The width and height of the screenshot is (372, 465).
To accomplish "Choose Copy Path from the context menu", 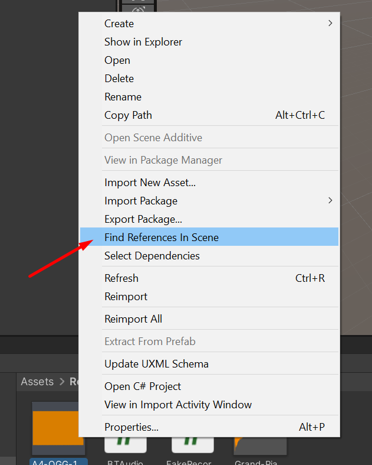I will click(x=128, y=115).
